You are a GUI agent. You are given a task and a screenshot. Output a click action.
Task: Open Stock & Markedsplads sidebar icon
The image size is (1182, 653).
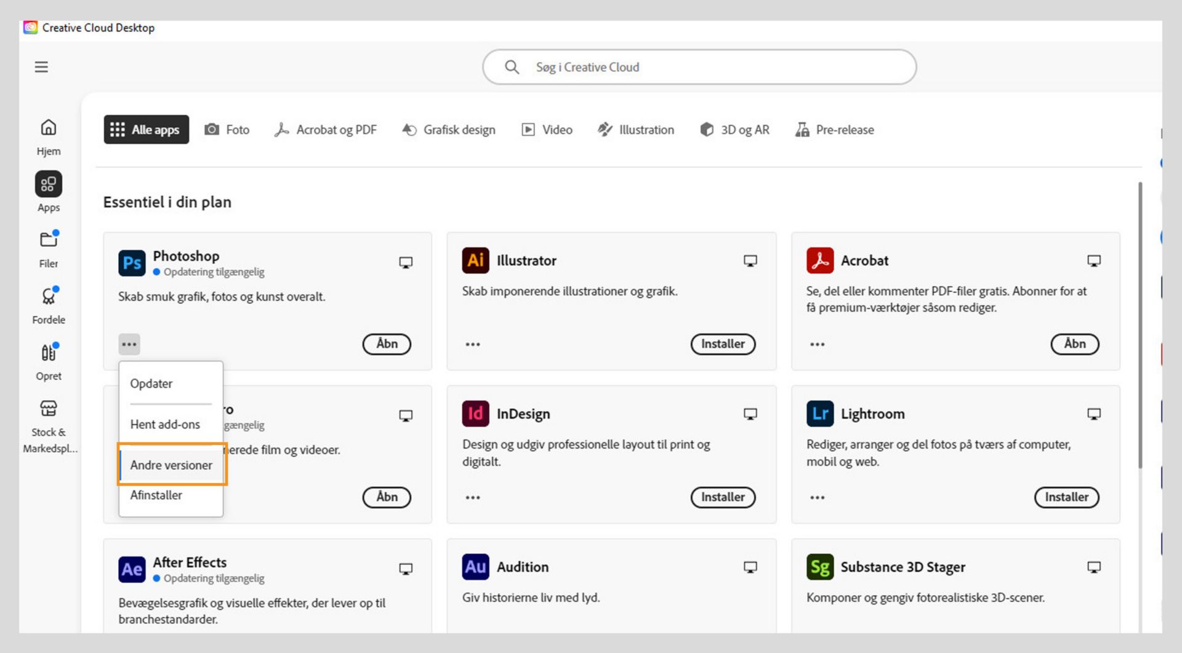pyautogui.click(x=49, y=425)
